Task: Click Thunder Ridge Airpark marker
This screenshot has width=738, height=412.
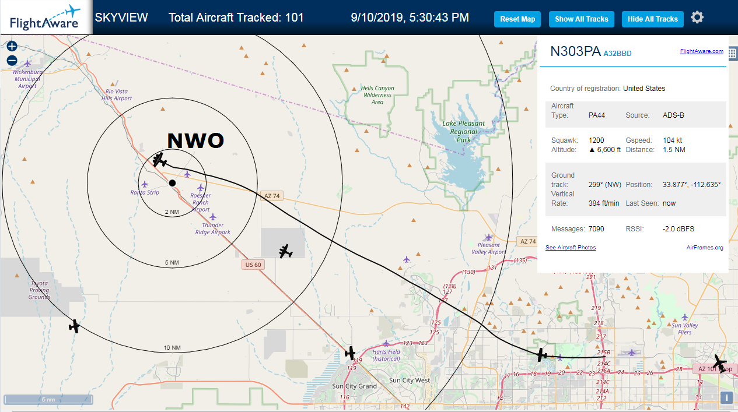Action: (213, 217)
